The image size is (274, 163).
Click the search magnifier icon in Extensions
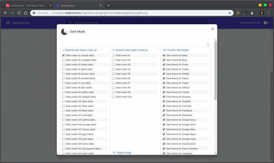(x=70, y=23)
